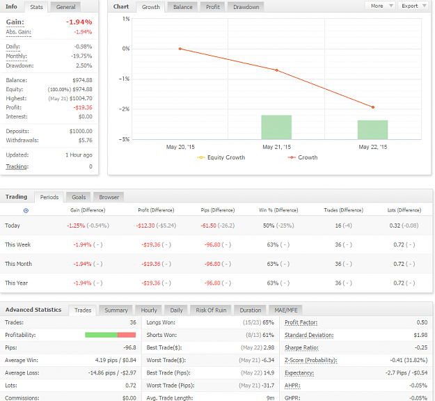Click the Longs Won value 65%

pyautogui.click(x=268, y=322)
